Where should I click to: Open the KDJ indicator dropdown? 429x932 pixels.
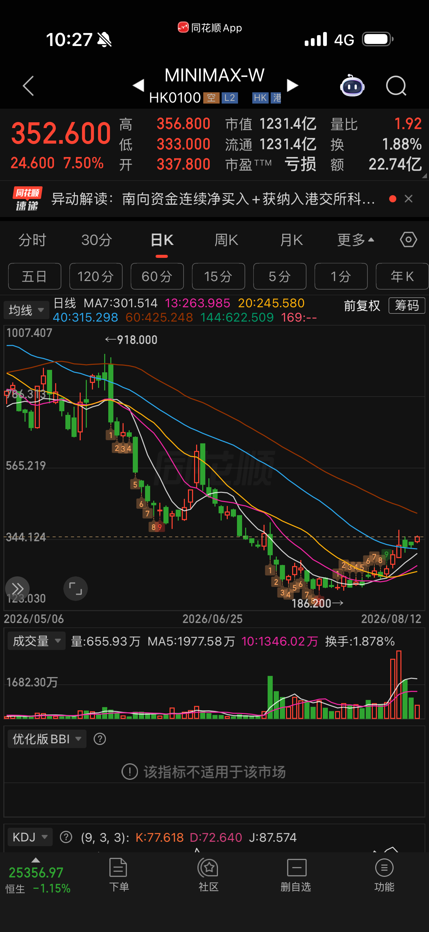30,837
